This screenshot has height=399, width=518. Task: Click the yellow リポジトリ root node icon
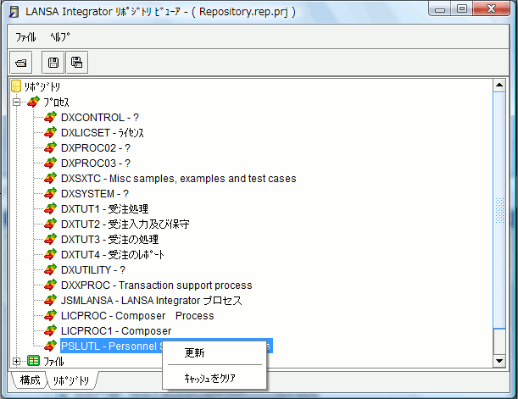(16, 86)
